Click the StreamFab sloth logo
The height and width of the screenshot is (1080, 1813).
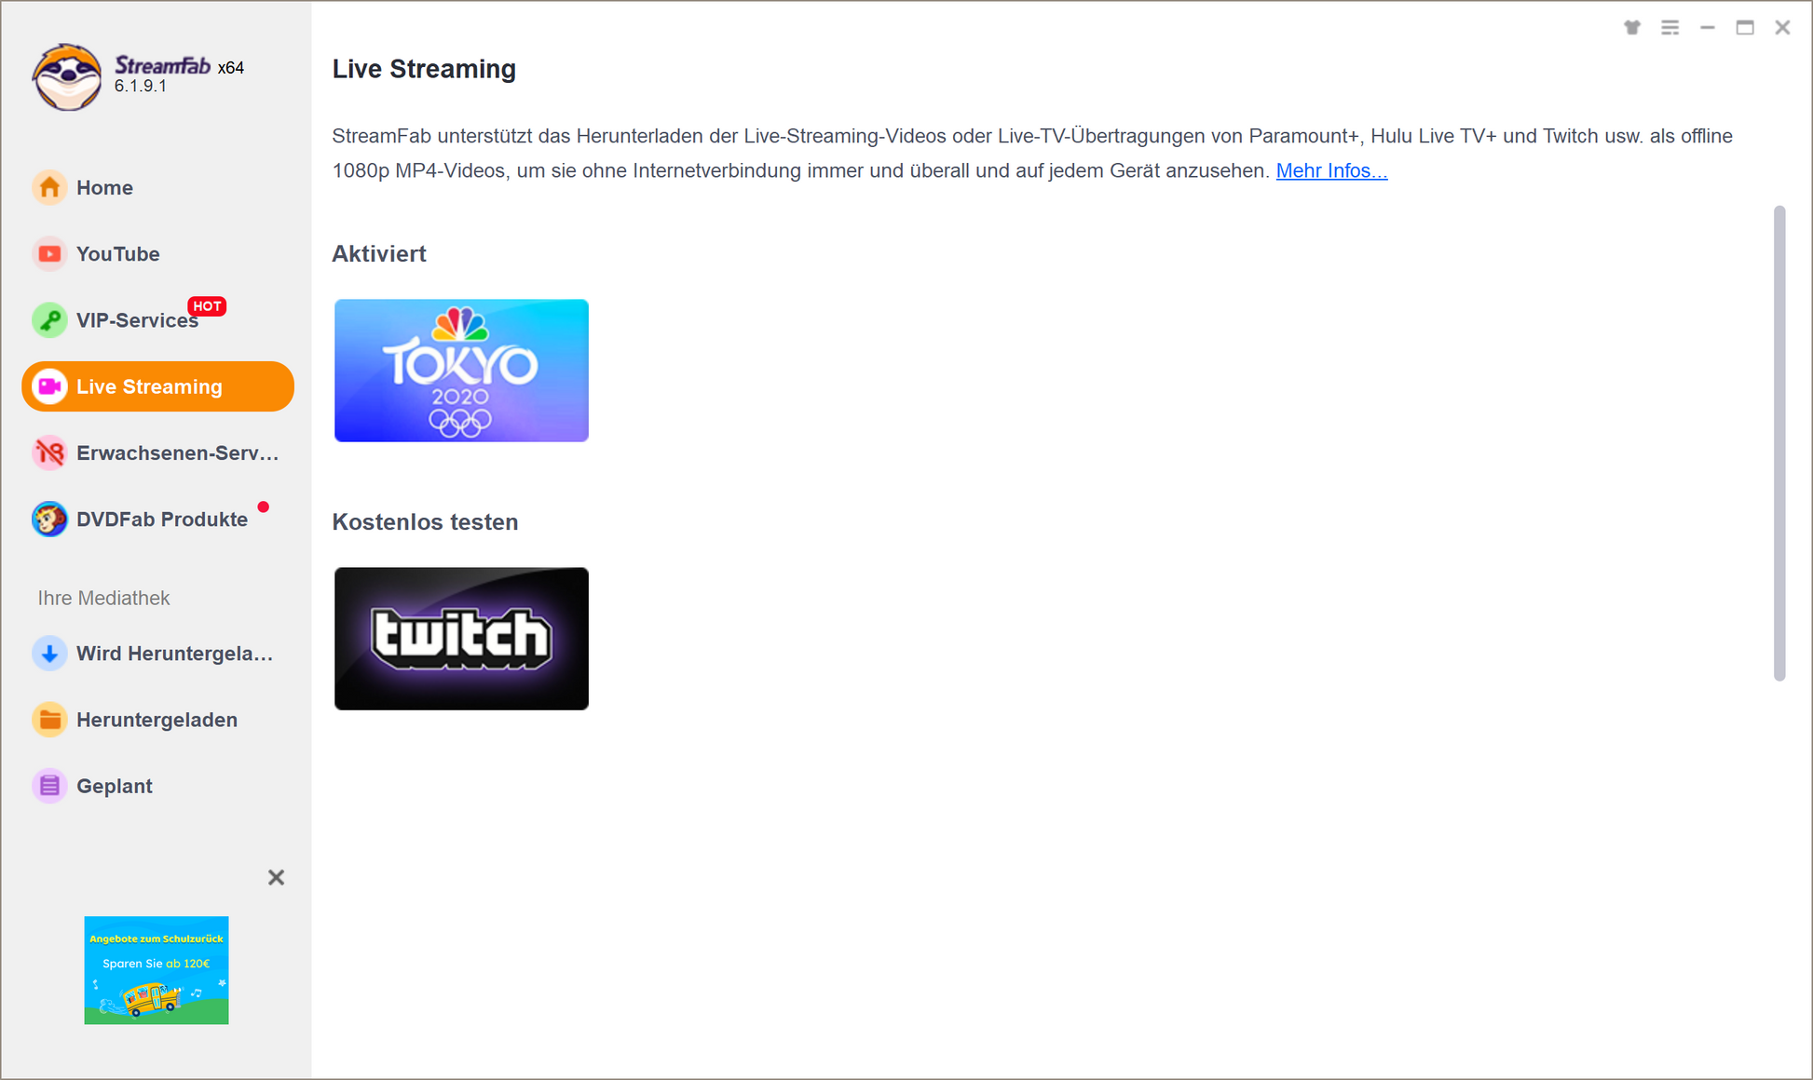[66, 77]
